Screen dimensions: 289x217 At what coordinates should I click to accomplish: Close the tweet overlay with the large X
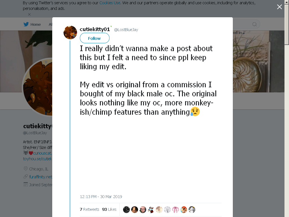pos(279,7)
